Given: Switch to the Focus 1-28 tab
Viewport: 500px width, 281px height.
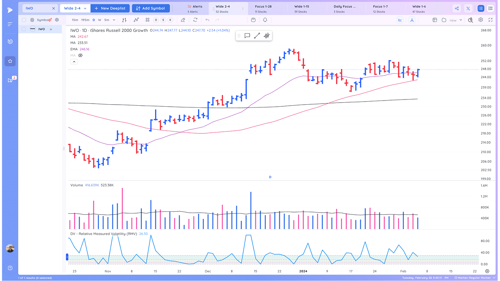Looking at the screenshot, I should 263,9.
